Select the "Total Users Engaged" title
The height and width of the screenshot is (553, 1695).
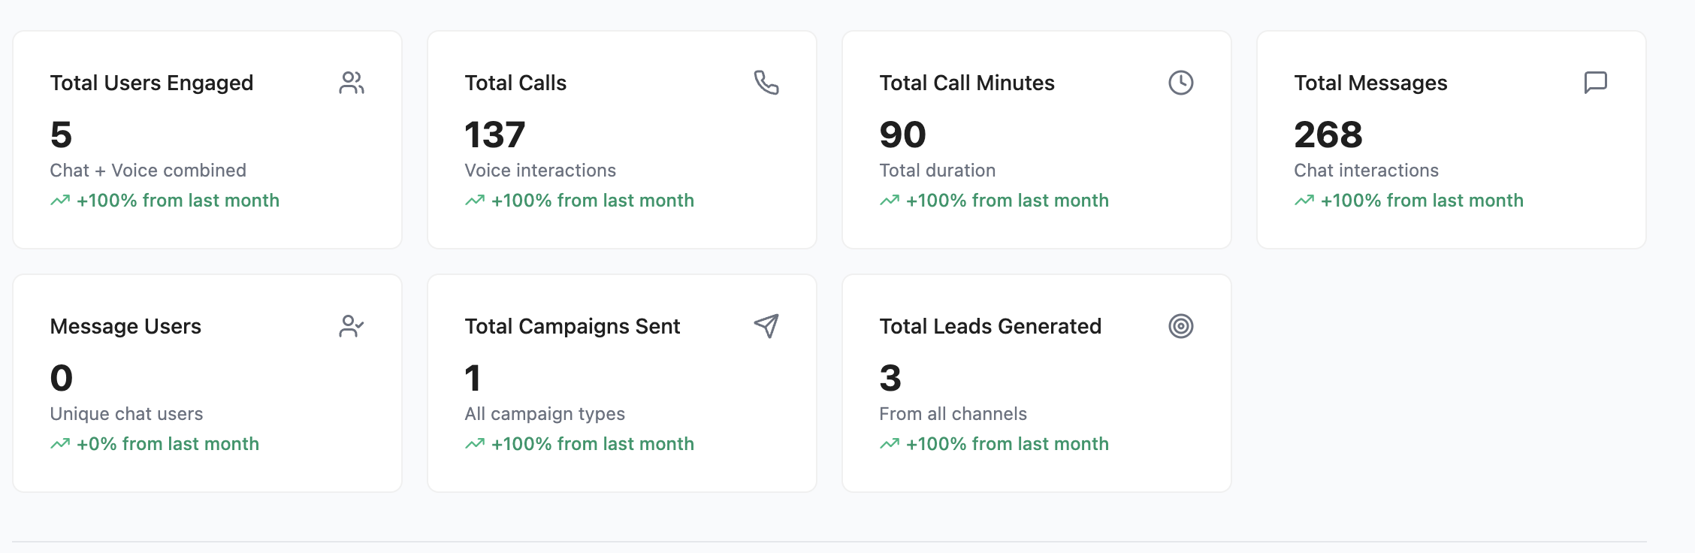point(152,83)
